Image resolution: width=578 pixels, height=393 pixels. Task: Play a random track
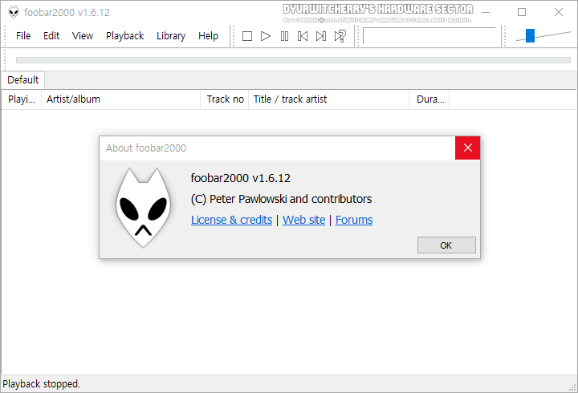pyautogui.click(x=340, y=36)
